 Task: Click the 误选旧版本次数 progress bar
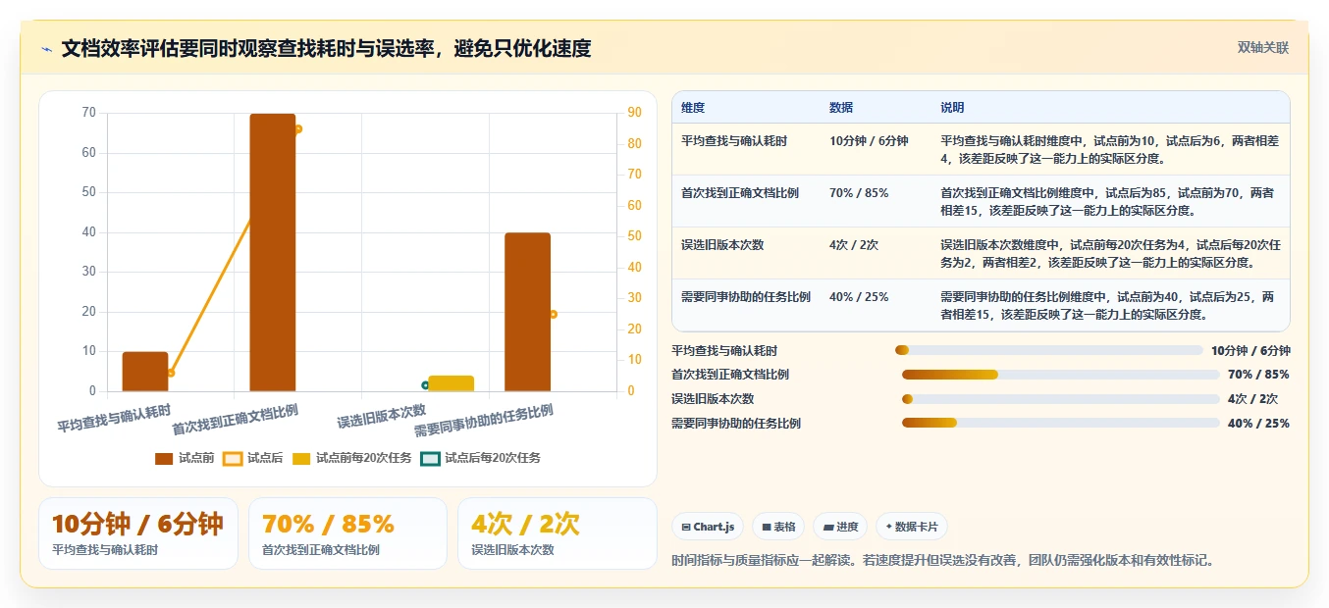pos(1060,399)
